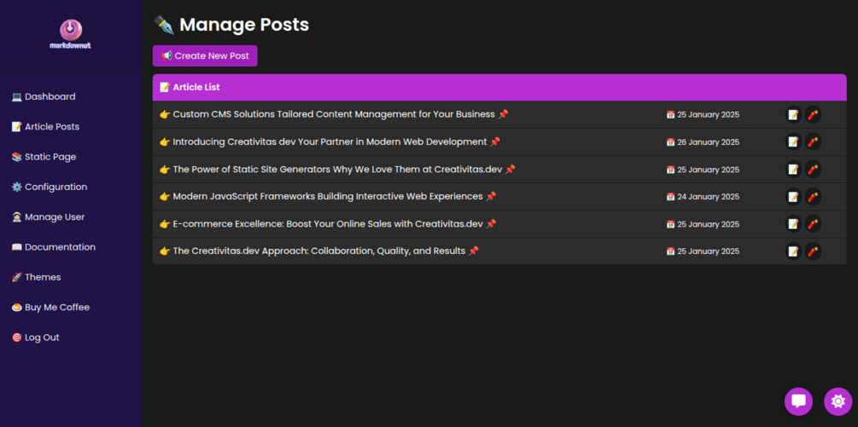858x427 pixels.
Task: Delete the Power of Static Site Generators post
Action: (813, 170)
